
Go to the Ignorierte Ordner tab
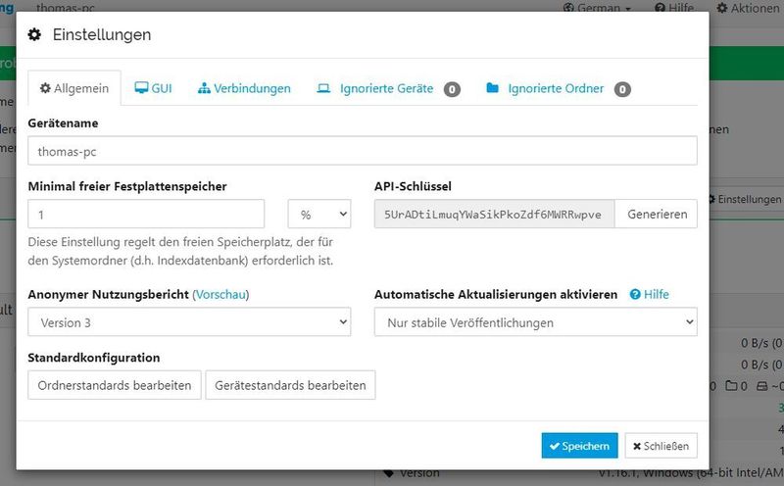pyautogui.click(x=558, y=89)
